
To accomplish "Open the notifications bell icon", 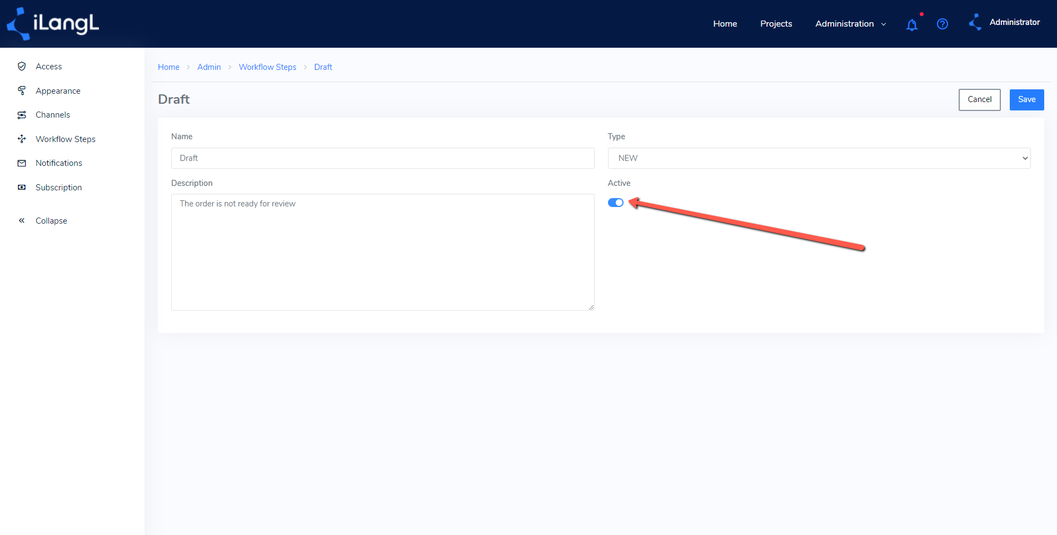I will 912,24.
